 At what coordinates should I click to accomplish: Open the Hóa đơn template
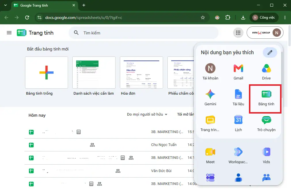pos(141,73)
